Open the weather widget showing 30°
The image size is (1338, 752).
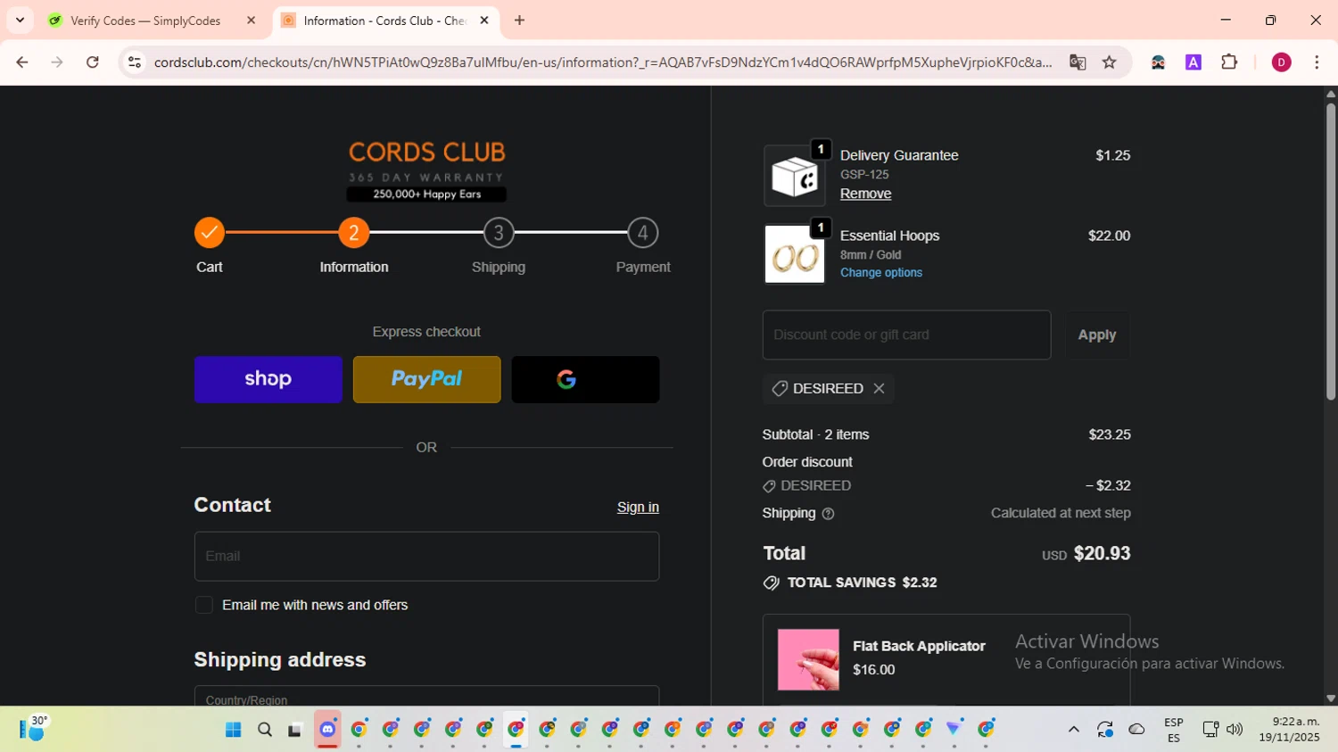coord(33,729)
